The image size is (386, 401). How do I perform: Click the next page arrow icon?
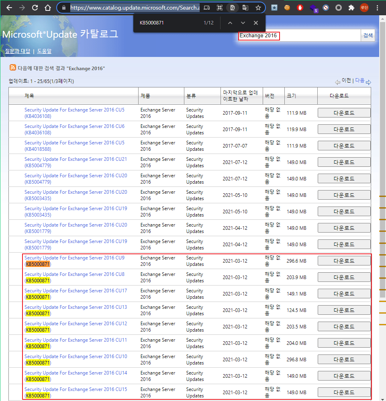pyautogui.click(x=368, y=82)
